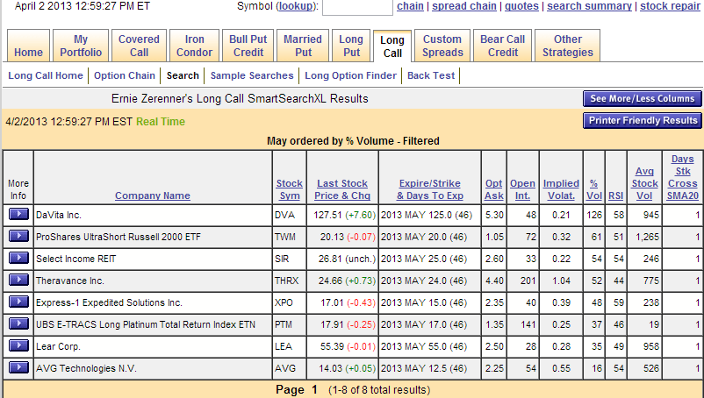
Task: Sort by Company Name column
Action: coord(153,195)
